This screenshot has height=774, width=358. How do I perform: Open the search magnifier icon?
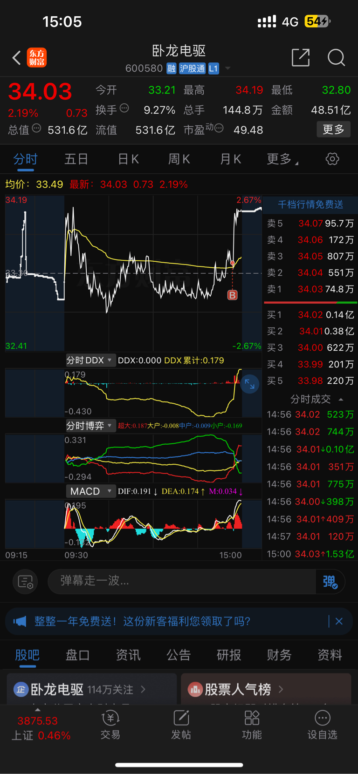point(336,58)
